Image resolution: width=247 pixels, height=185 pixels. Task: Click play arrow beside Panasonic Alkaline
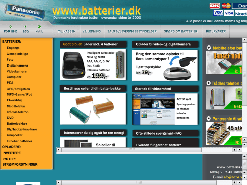[x=209, y=118]
